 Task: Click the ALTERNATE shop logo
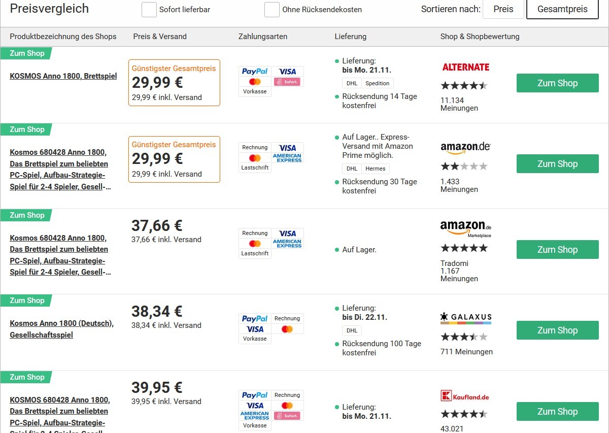pos(465,67)
